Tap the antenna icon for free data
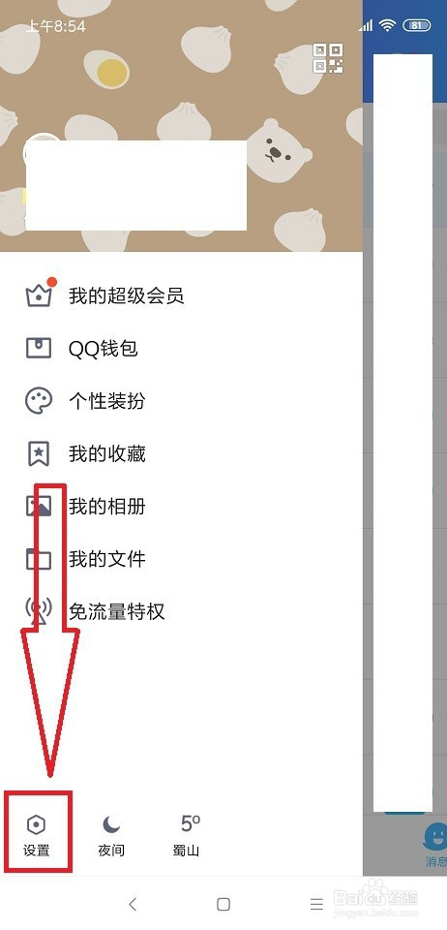Screen dimensions: 447x930 [39, 611]
